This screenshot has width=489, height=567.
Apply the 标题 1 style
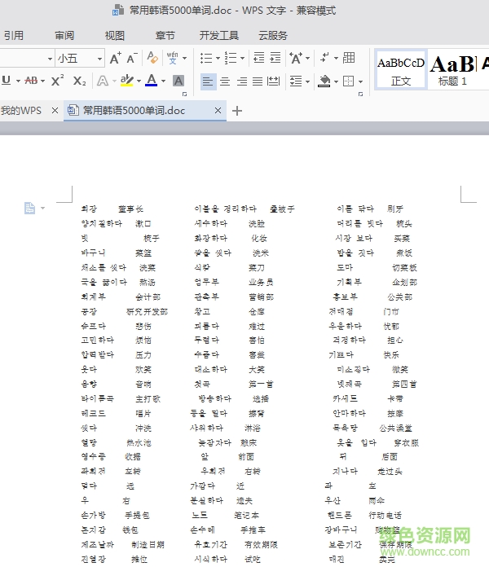pyautogui.click(x=453, y=69)
